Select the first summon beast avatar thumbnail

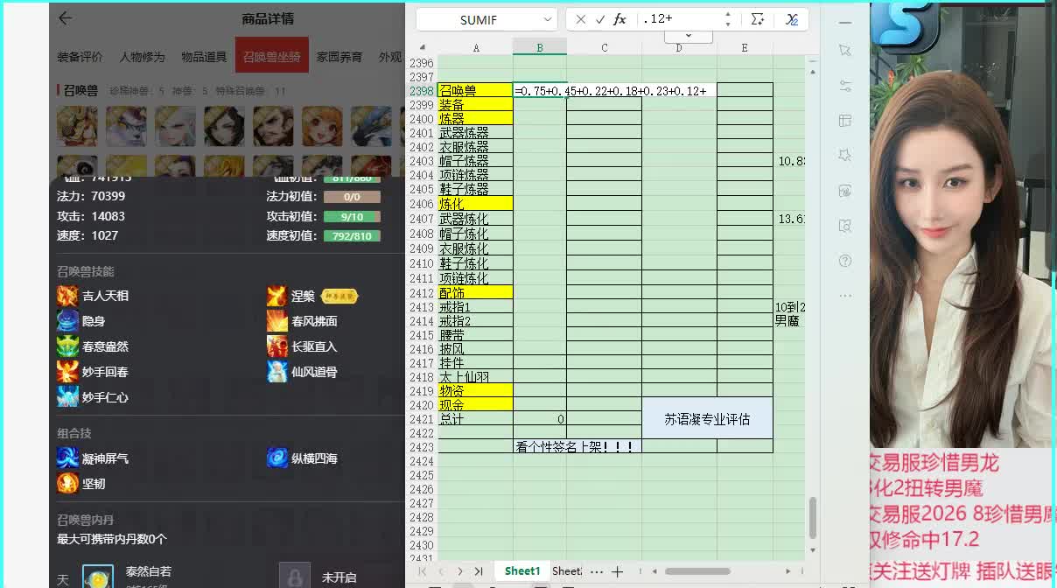click(77, 126)
